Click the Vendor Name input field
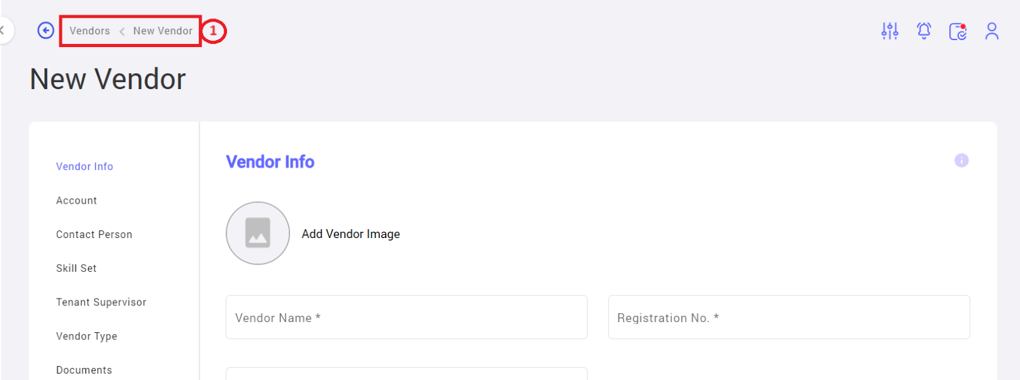Screen dimensions: 1020x380 pyautogui.click(x=406, y=317)
